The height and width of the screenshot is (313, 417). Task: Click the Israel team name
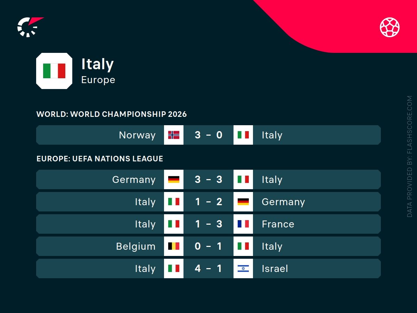(x=275, y=268)
